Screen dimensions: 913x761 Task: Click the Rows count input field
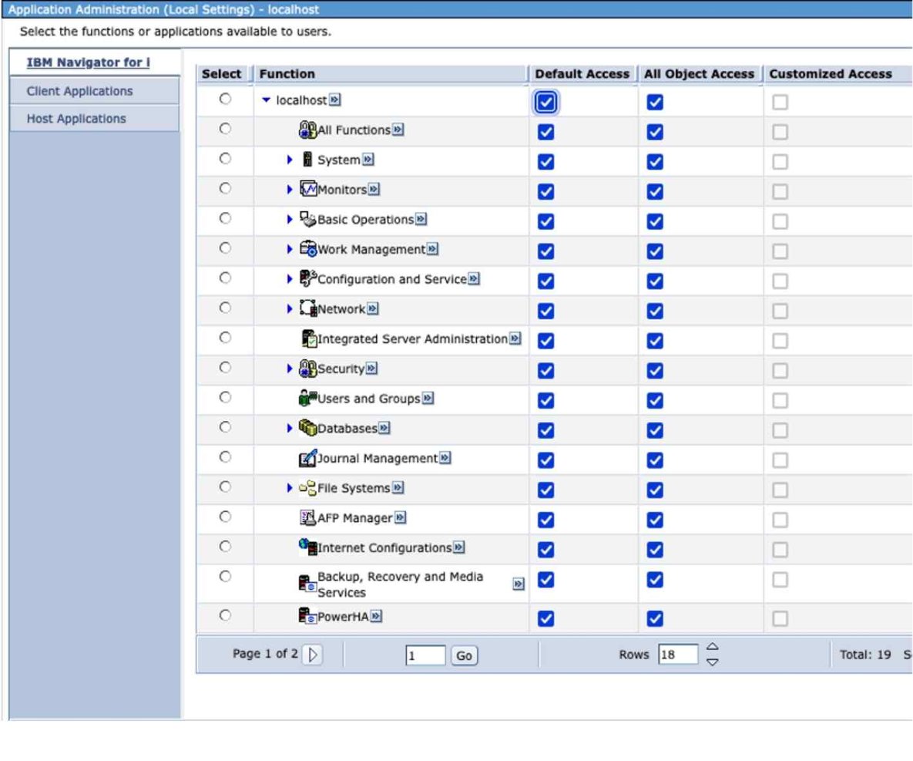coord(678,655)
